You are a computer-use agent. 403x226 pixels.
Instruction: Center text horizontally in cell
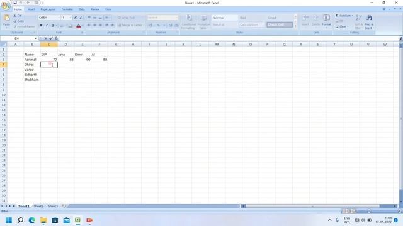pos(94,25)
